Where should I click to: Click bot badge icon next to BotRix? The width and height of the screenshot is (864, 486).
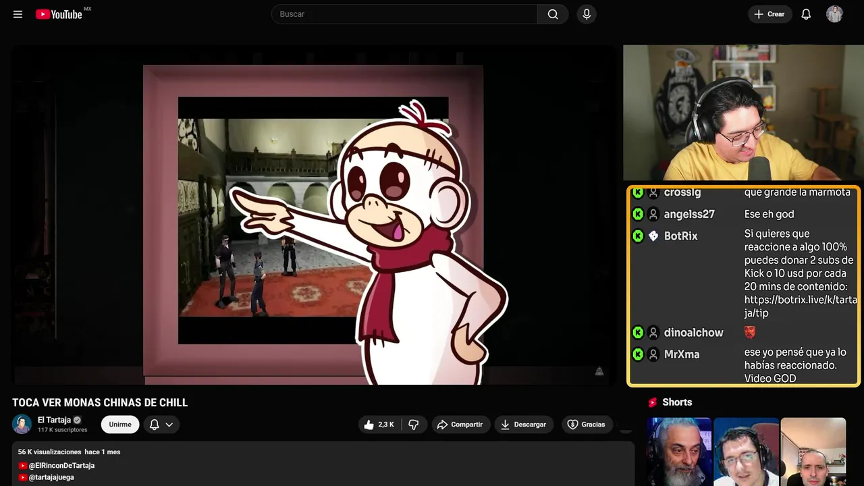click(x=653, y=236)
